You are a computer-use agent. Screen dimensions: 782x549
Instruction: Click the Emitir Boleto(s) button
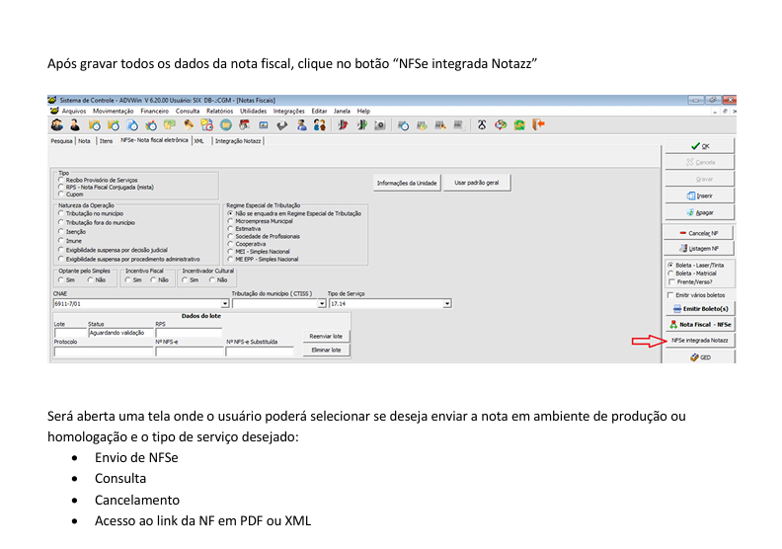[700, 309]
